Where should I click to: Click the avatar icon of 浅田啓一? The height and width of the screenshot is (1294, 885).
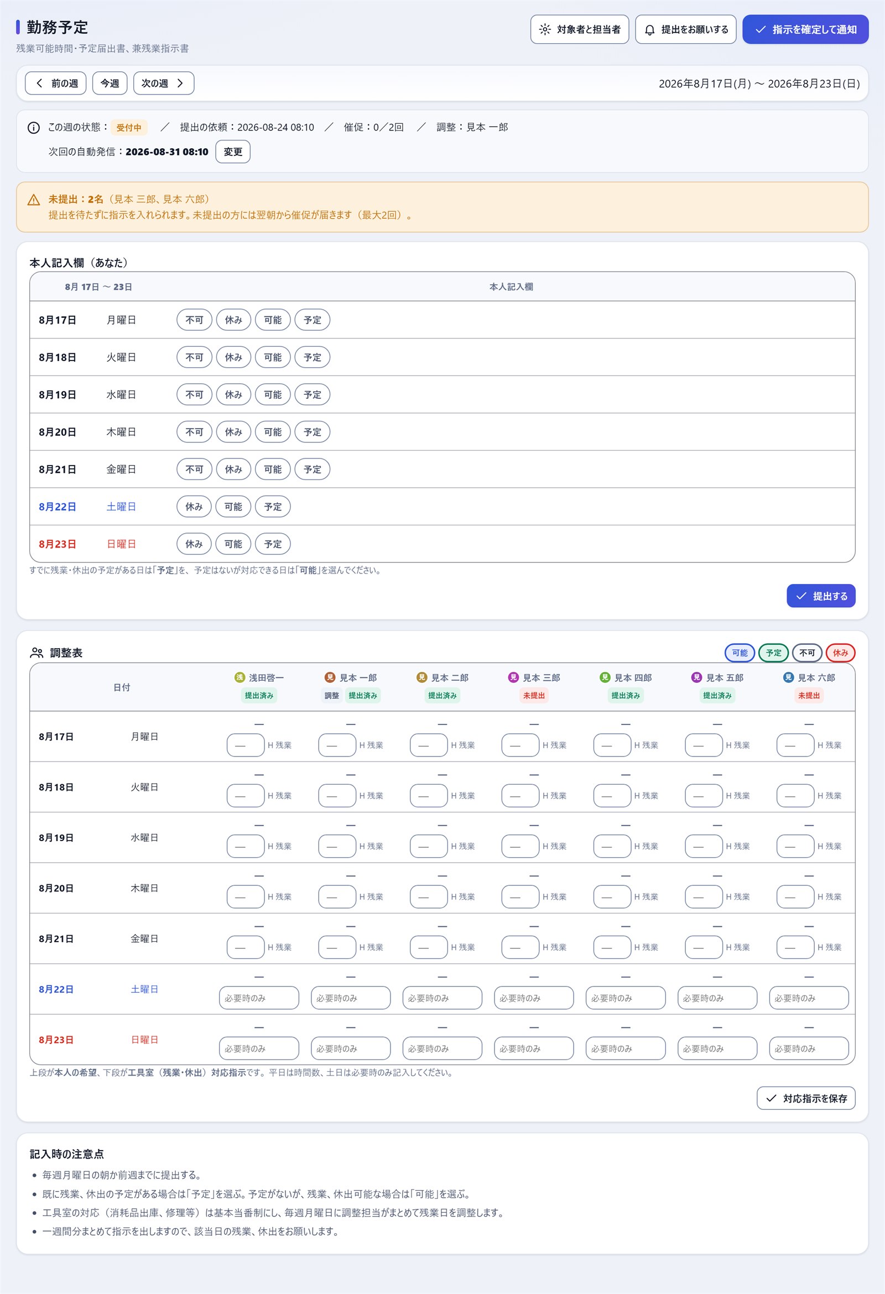click(x=240, y=677)
